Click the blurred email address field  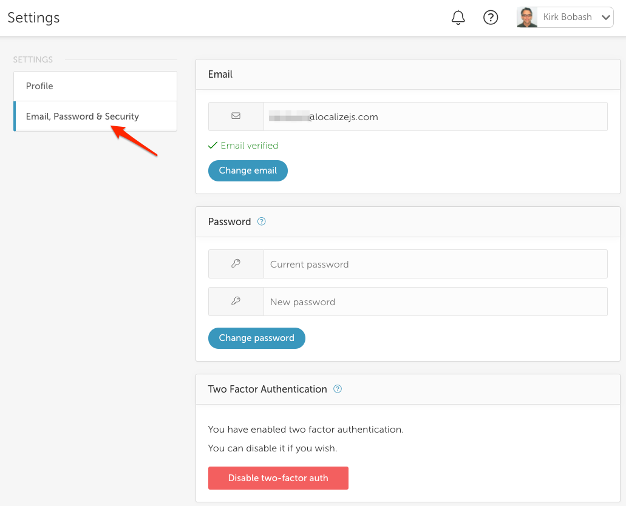[435, 116]
